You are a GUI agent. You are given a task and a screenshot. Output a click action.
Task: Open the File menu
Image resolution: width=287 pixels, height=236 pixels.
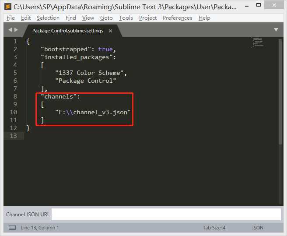point(10,18)
